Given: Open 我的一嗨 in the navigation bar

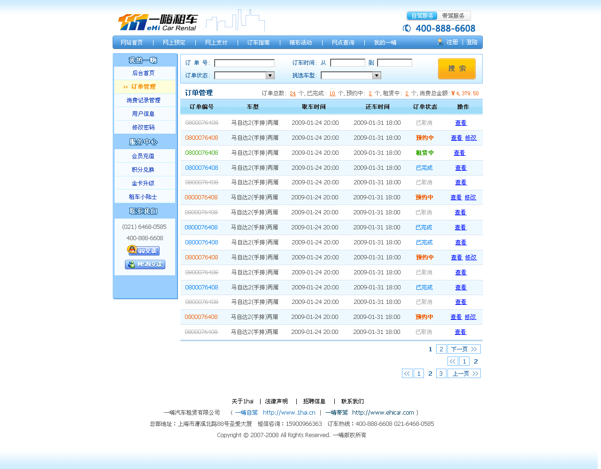Looking at the screenshot, I should tap(385, 43).
